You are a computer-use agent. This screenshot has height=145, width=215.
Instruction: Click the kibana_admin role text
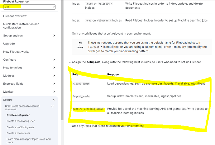[x=81, y=84]
